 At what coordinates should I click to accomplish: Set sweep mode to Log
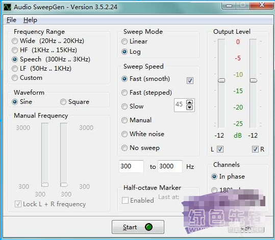pyautogui.click(x=131, y=52)
